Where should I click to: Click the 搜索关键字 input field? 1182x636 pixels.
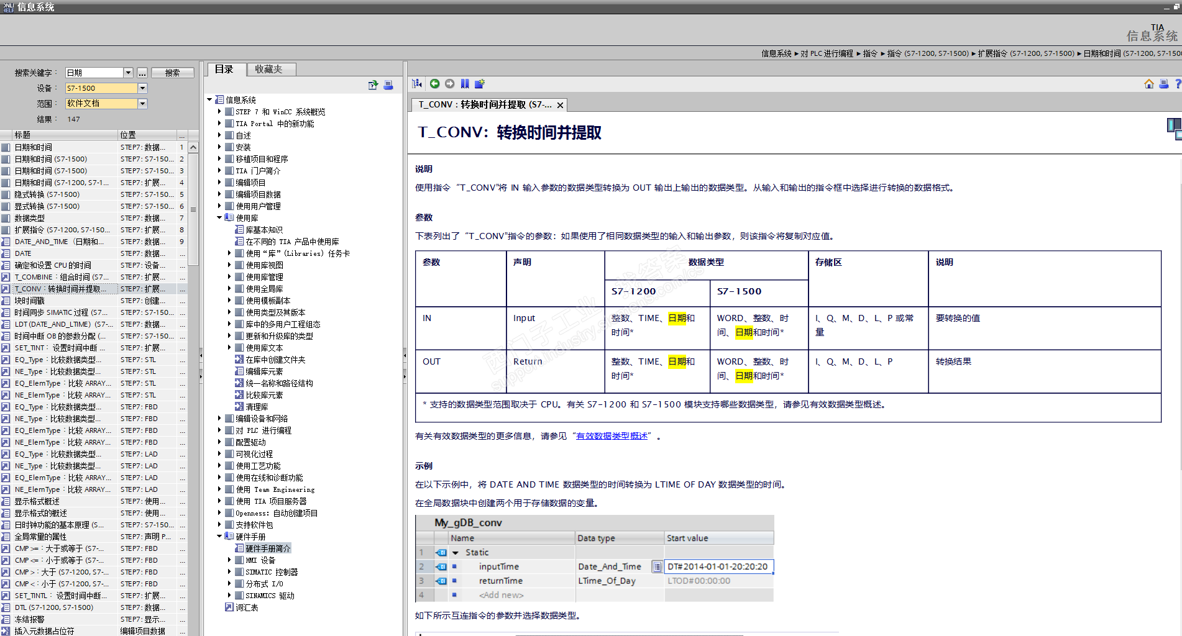point(94,73)
